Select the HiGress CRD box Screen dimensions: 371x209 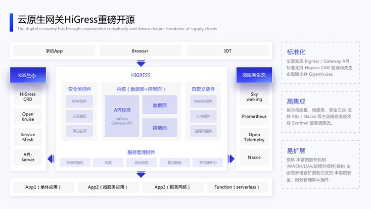click(x=28, y=97)
